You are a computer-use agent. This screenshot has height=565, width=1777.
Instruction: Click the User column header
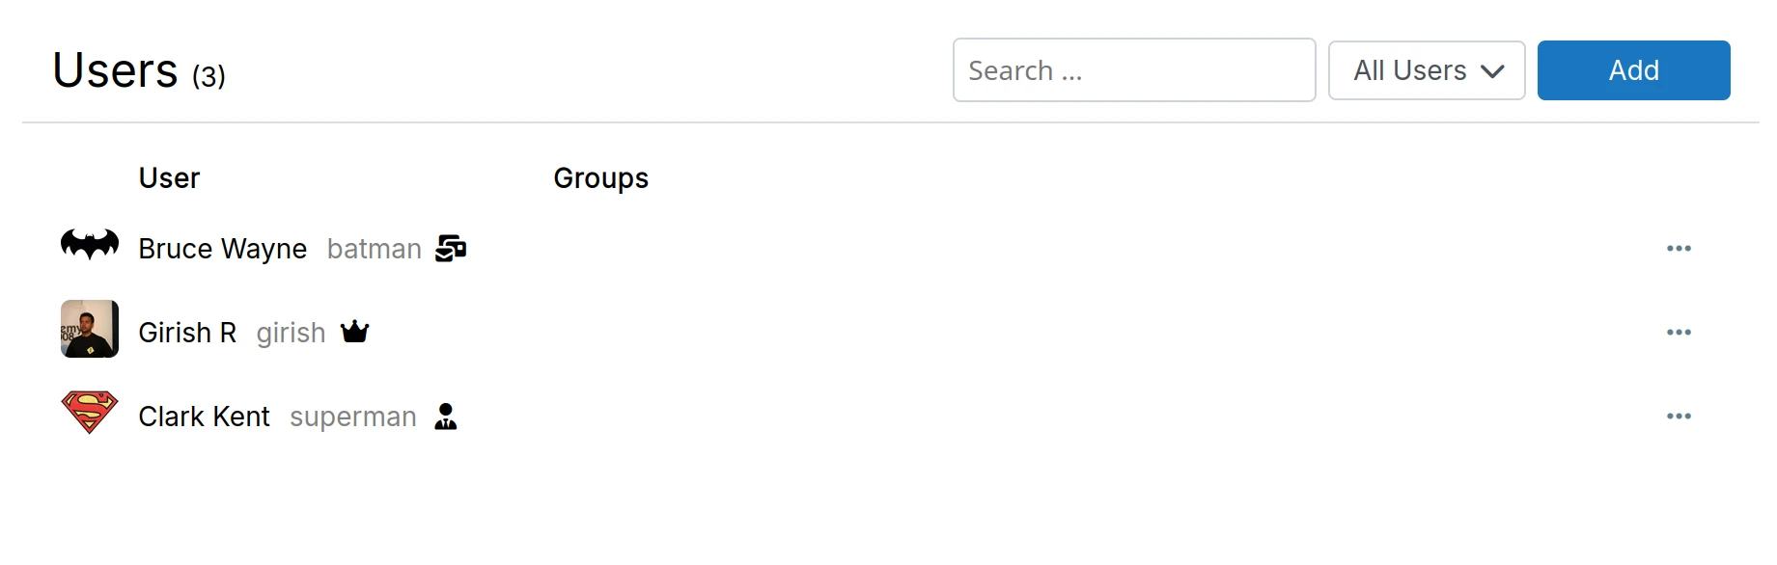point(169,177)
